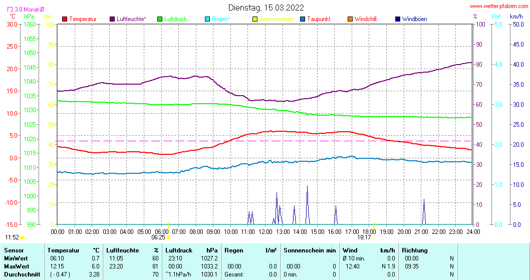
Task: Click the Luftfeuchte* legend label
Action: 131,19
